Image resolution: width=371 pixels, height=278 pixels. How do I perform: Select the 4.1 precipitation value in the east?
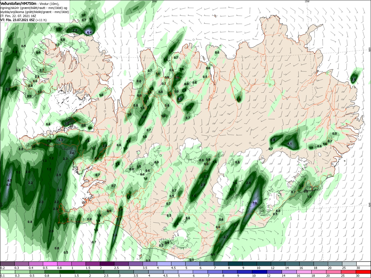[x=290, y=144]
